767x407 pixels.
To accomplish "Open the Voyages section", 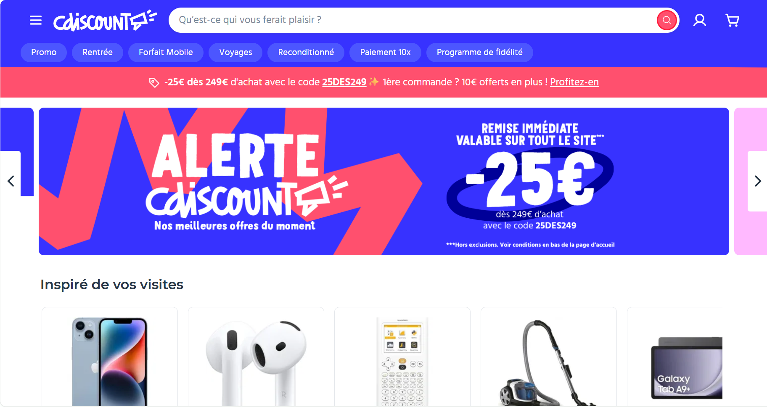I will point(235,53).
